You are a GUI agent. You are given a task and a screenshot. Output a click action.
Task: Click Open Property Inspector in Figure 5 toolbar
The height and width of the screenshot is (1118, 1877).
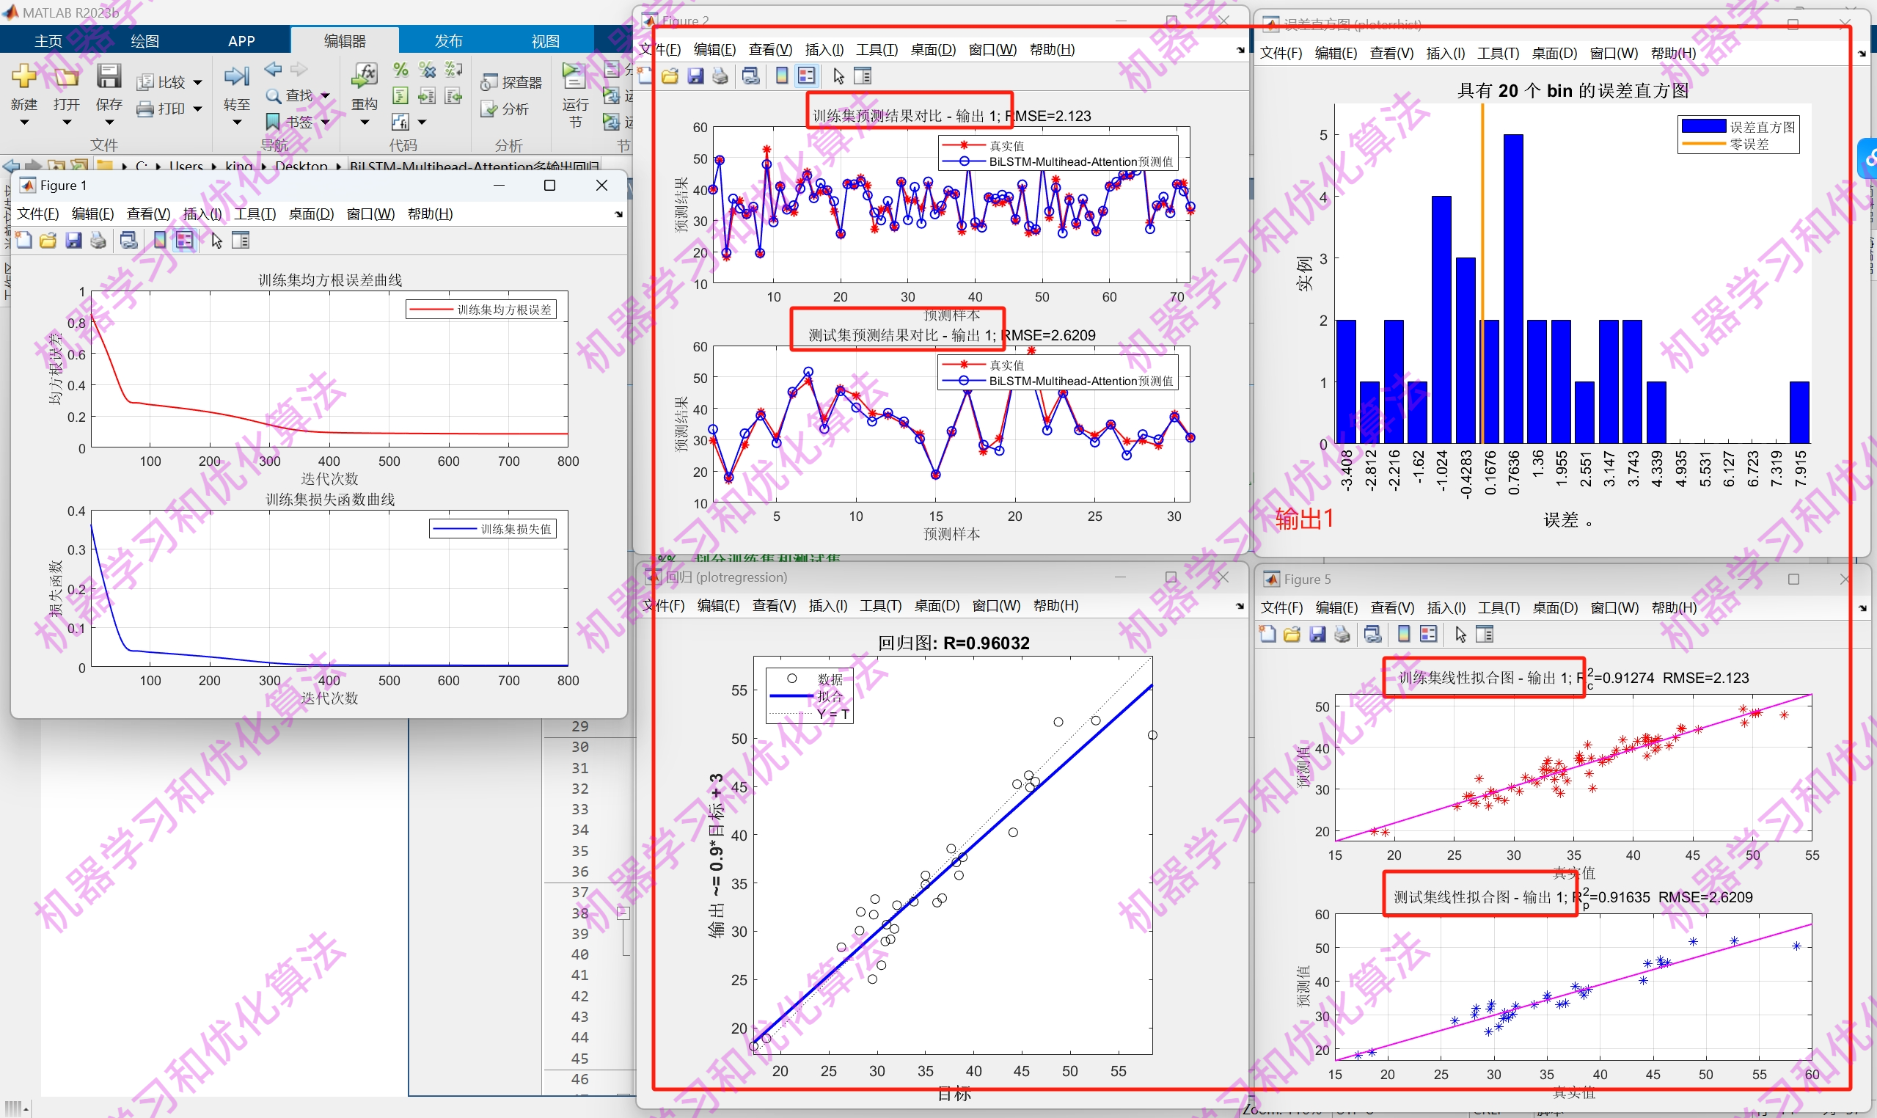click(x=1485, y=635)
